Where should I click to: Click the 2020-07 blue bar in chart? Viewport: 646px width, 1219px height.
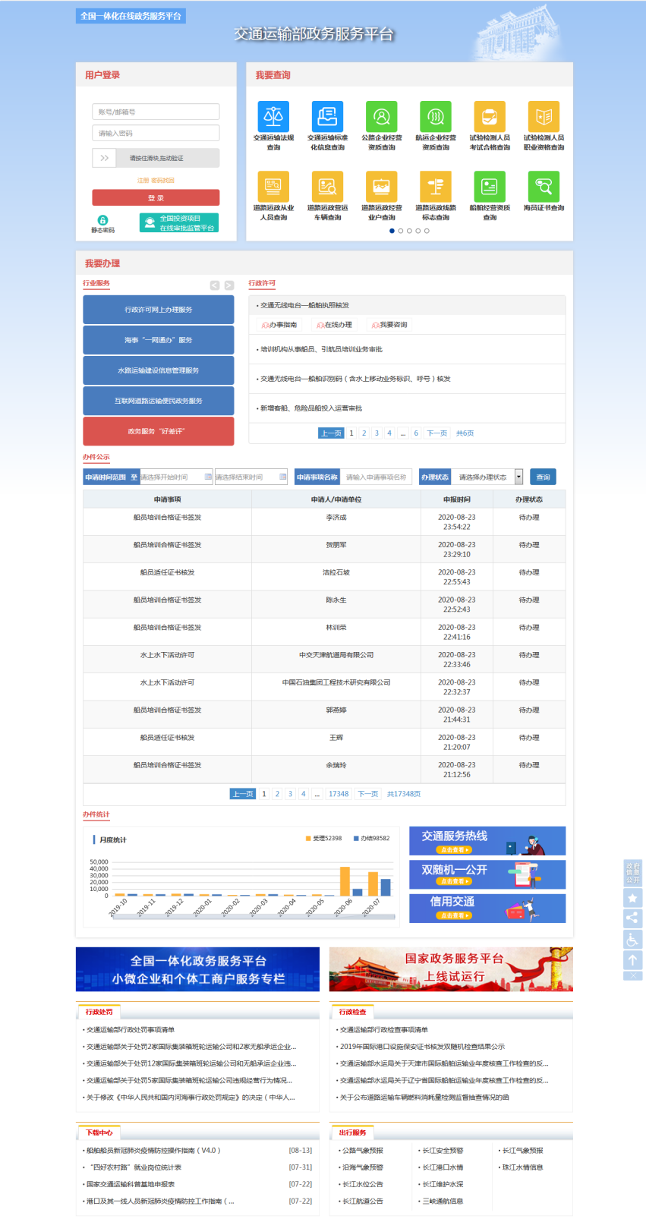386,887
